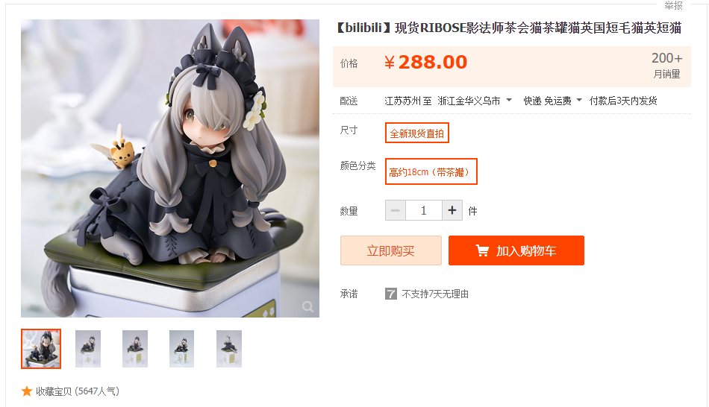Select size option 全新现货直拍
The width and height of the screenshot is (709, 407).
(x=417, y=133)
